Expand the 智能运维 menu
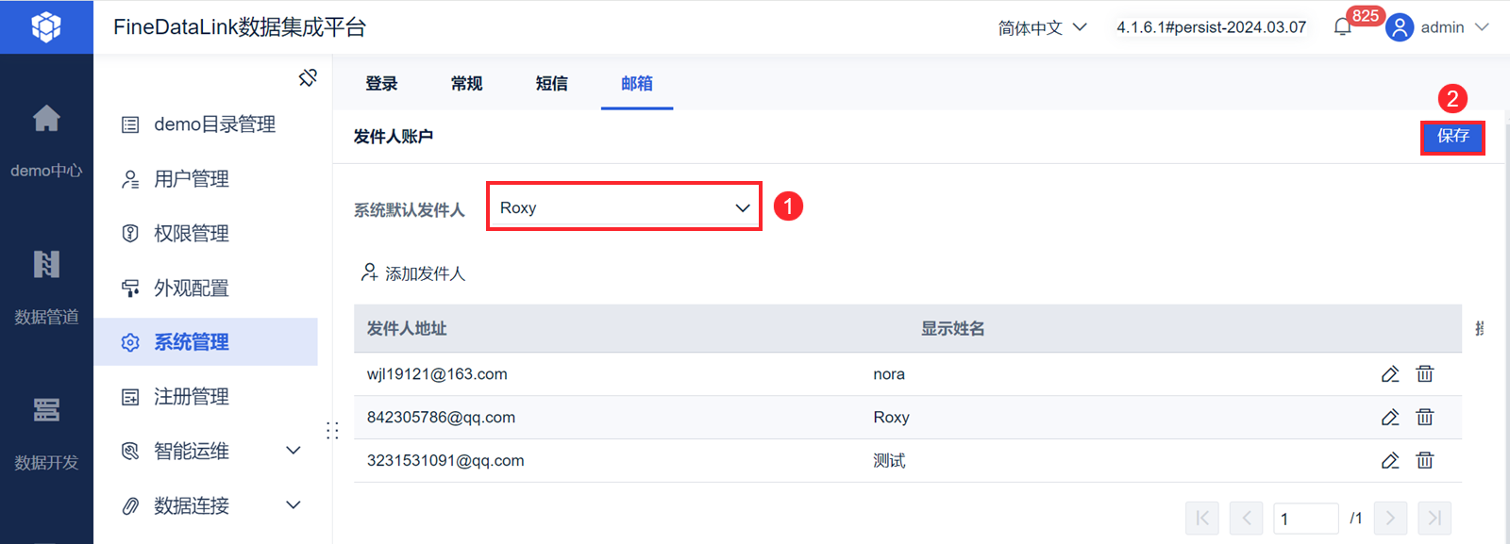 [294, 451]
